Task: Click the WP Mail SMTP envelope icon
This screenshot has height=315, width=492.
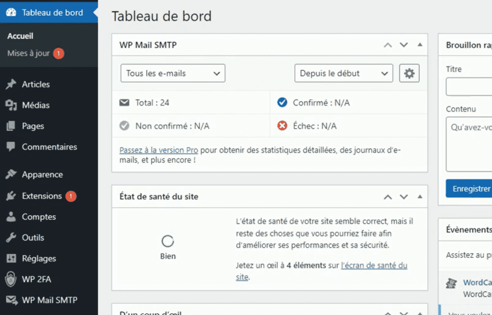Action: (x=11, y=300)
